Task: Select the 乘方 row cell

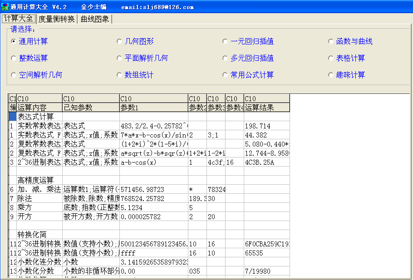Action: pyautogui.click(x=39, y=207)
